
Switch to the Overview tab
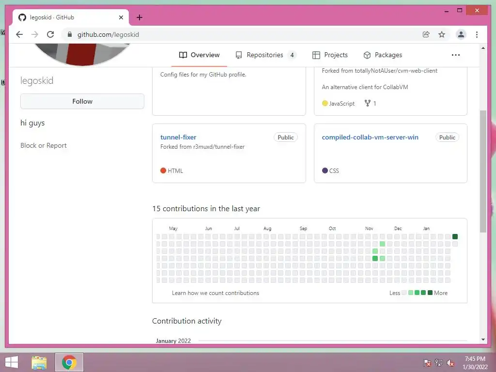click(x=199, y=55)
